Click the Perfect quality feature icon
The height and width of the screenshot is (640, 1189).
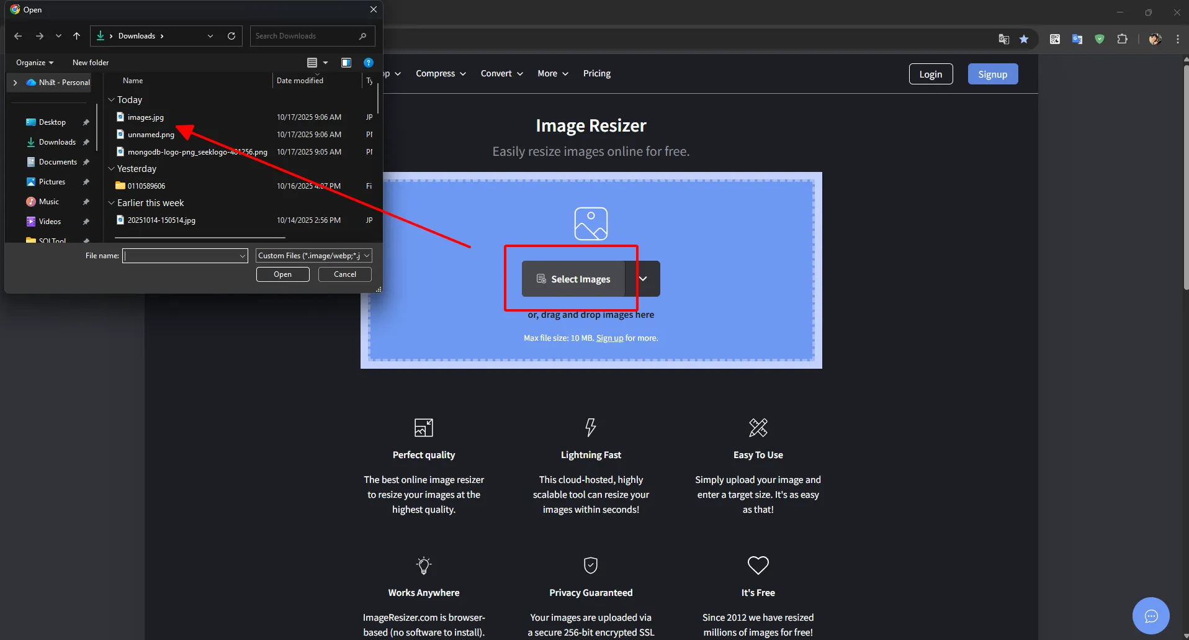(424, 428)
